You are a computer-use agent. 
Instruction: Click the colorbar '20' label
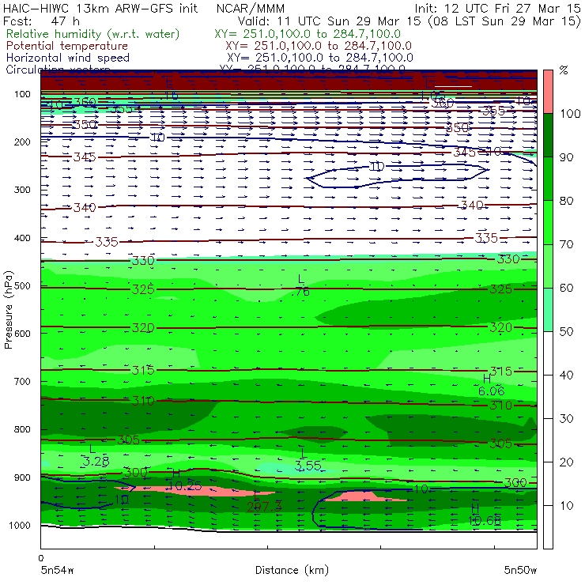[566, 462]
